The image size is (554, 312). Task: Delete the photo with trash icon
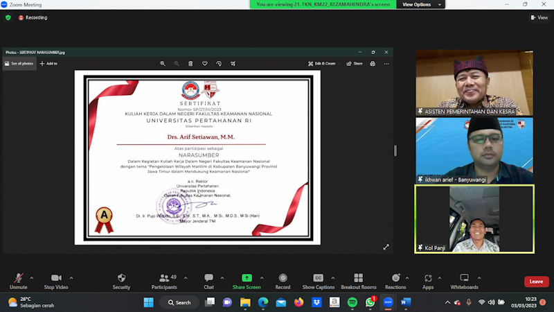point(190,64)
